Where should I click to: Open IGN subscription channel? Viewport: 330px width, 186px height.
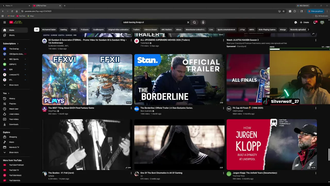15,69
